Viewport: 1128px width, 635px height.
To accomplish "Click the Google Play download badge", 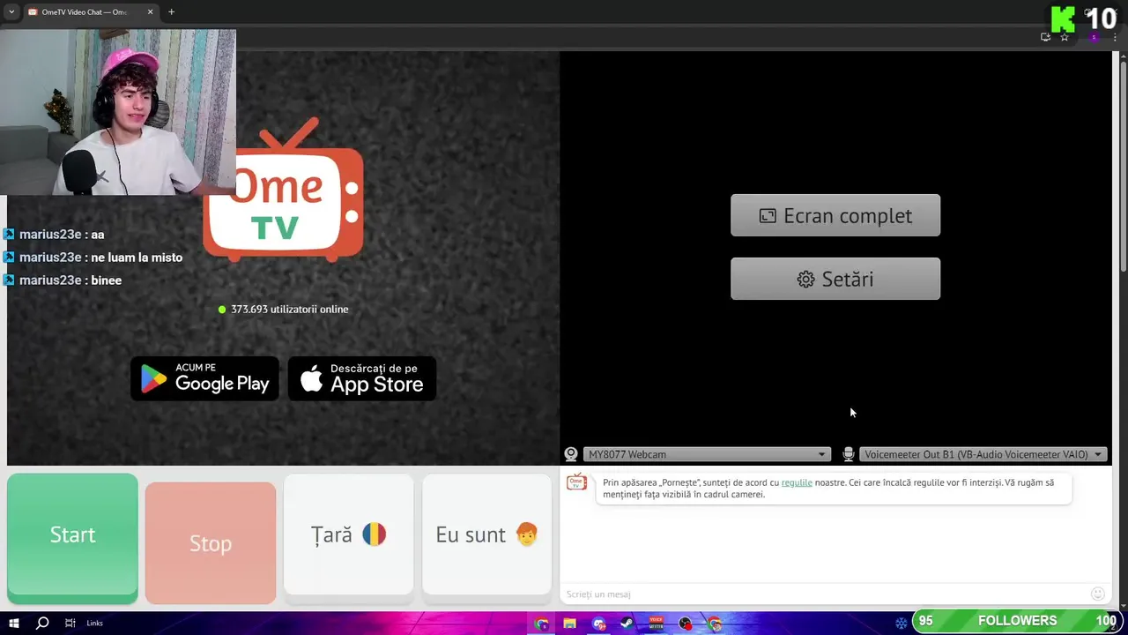I will tap(204, 378).
